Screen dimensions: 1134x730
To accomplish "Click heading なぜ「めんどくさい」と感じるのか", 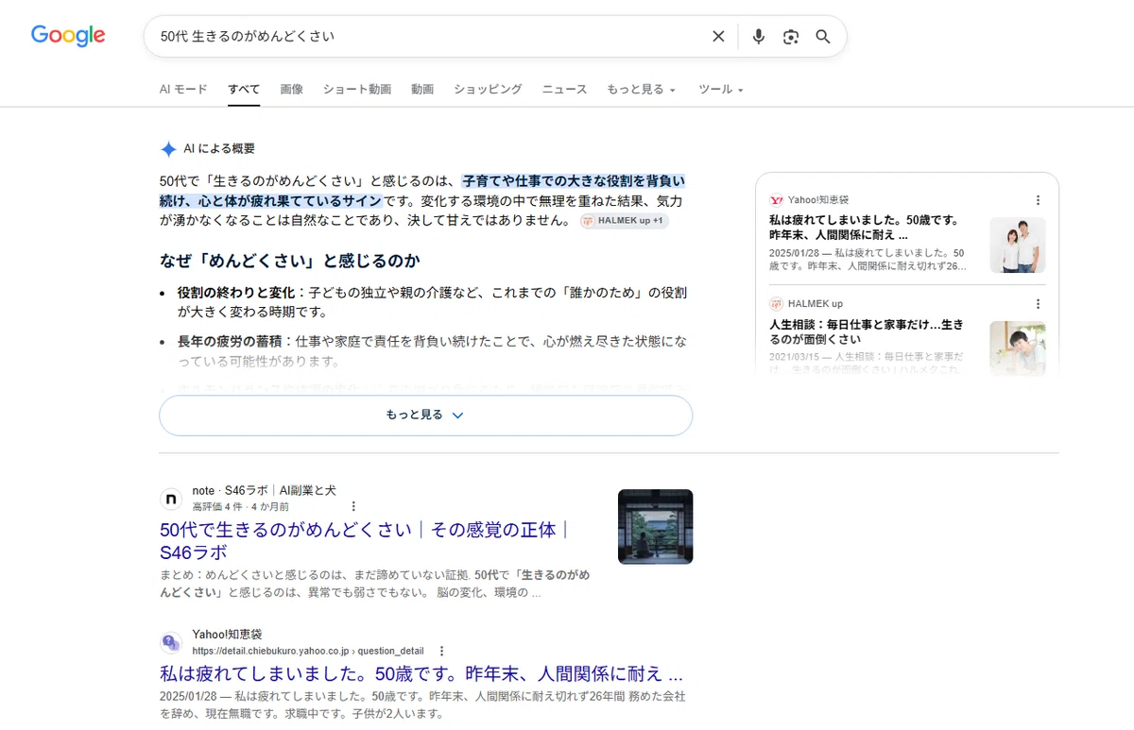I will (x=290, y=261).
